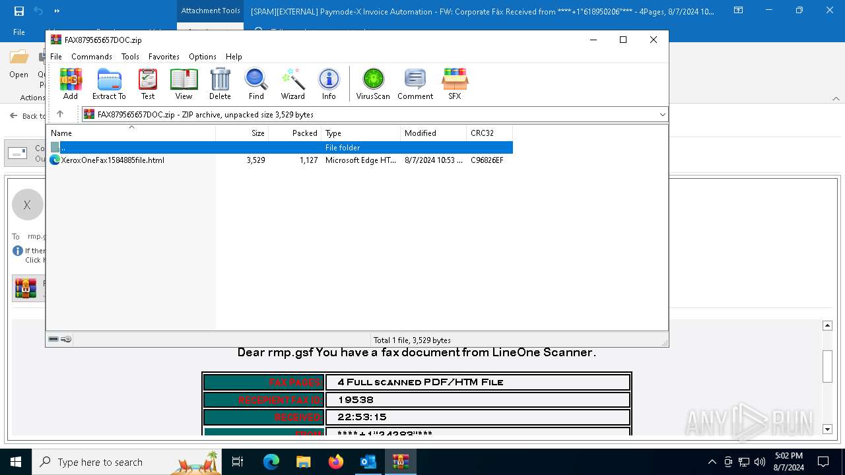845x475 pixels.
Task: Open the Favorites menu
Action: point(164,57)
